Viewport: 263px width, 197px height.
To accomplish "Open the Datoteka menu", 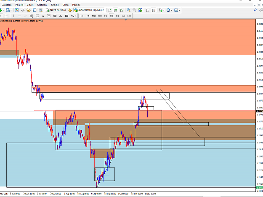I will (7, 5).
